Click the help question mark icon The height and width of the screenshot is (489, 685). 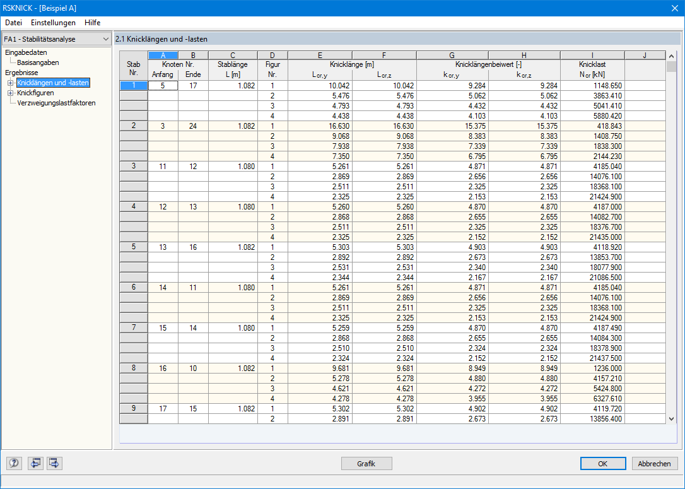(x=14, y=462)
